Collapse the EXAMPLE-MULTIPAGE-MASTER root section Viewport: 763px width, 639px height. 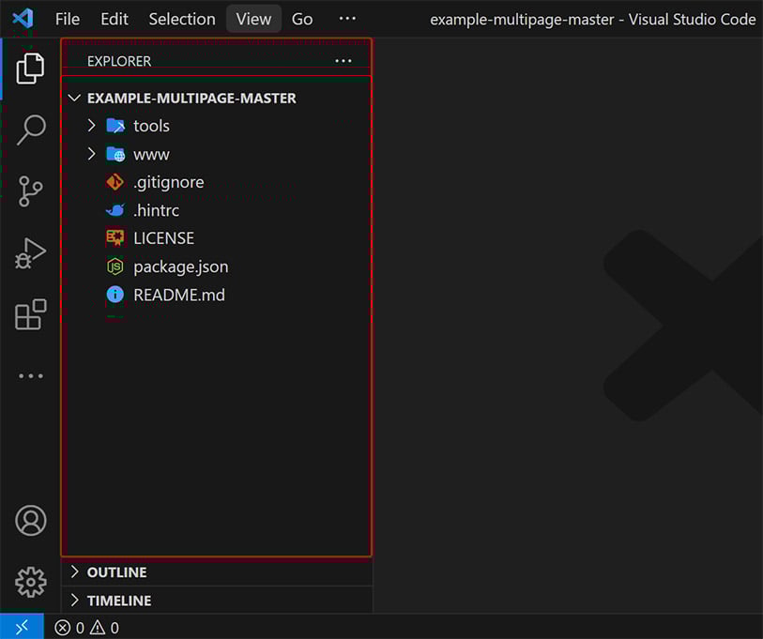pos(191,98)
